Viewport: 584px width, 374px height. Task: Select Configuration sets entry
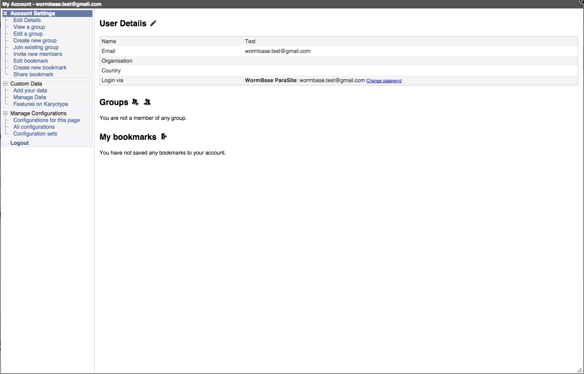point(35,134)
